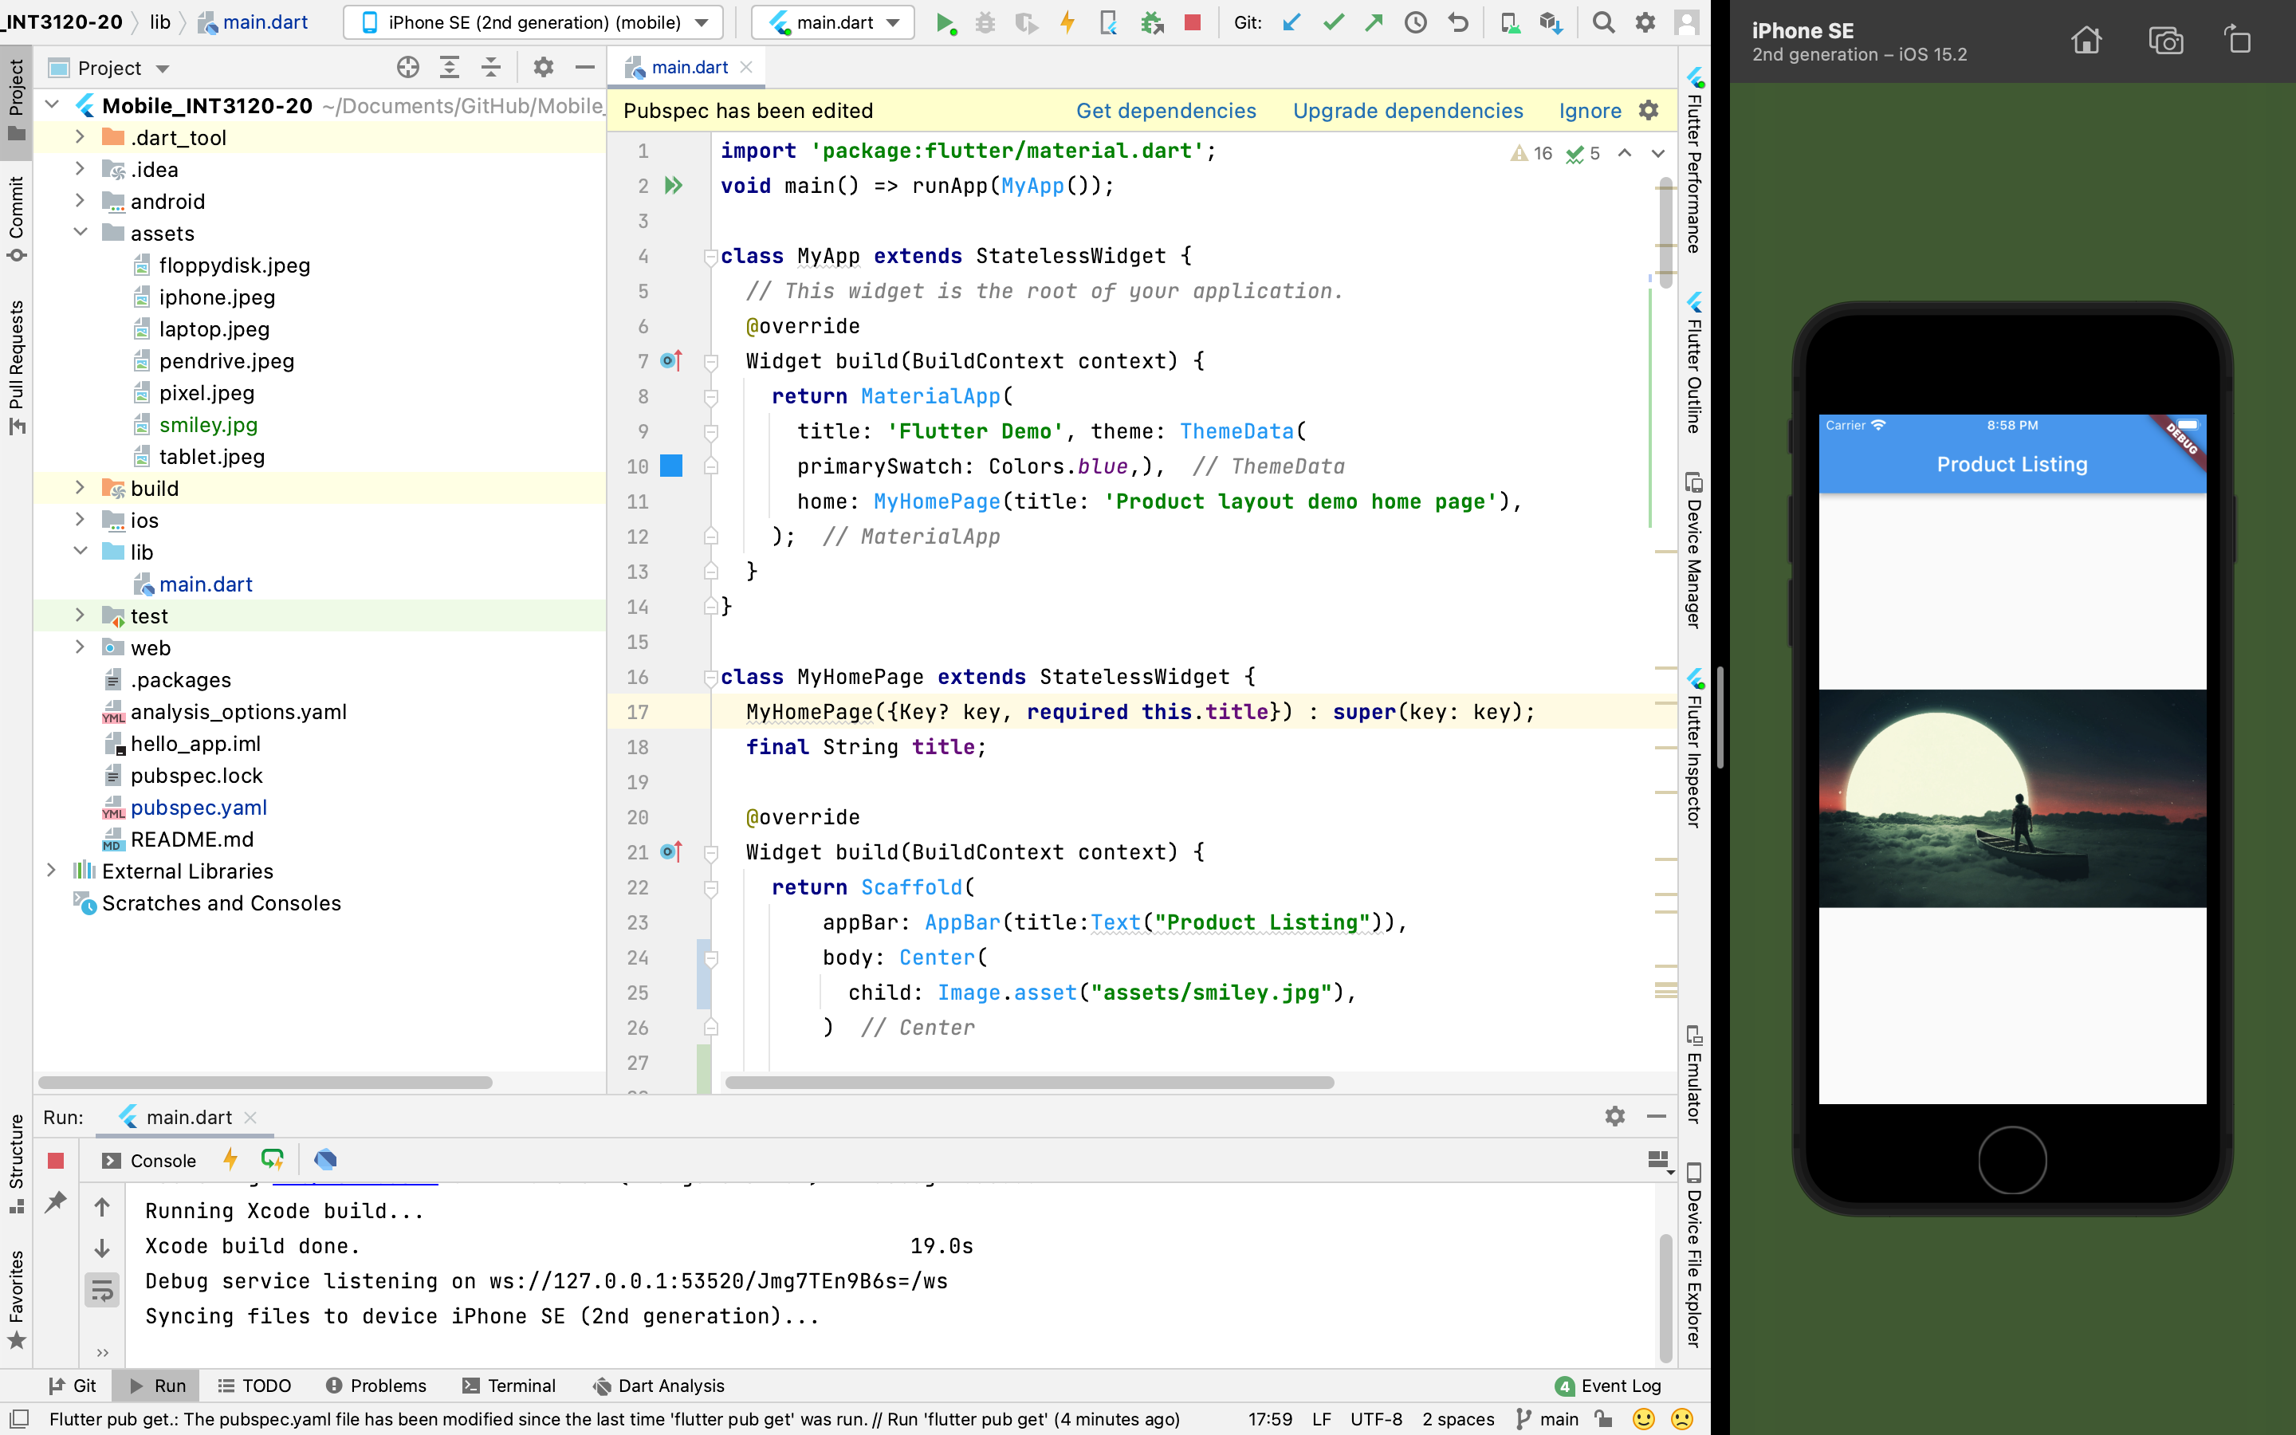Open Dart Analysis tab
Image resolution: width=2296 pixels, height=1435 pixels.
[x=659, y=1386]
